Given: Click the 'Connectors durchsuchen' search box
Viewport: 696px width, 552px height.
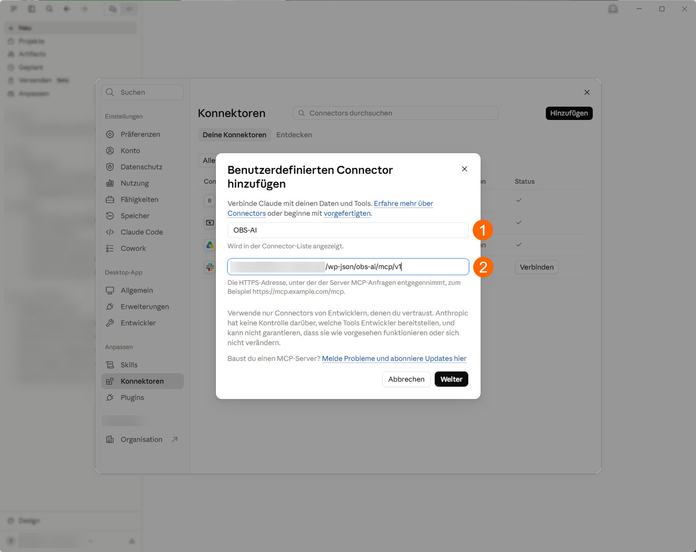Looking at the screenshot, I should tap(396, 113).
